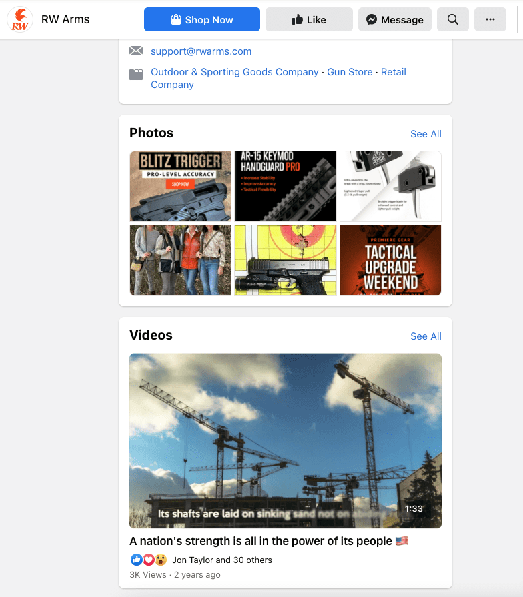Click See All in Photos section
The image size is (523, 597).
coord(426,134)
